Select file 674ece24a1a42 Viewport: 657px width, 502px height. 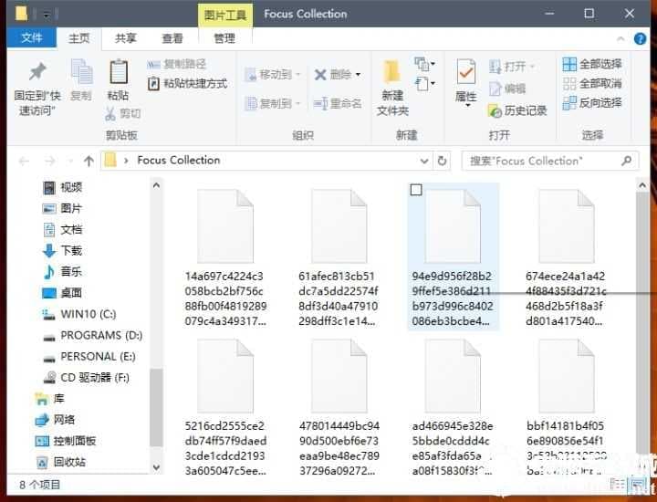[566, 256]
